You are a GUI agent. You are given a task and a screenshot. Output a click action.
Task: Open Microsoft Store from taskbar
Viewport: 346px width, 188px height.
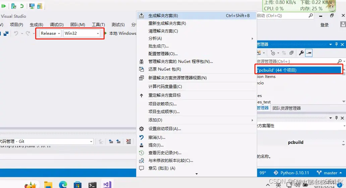(x=77, y=185)
